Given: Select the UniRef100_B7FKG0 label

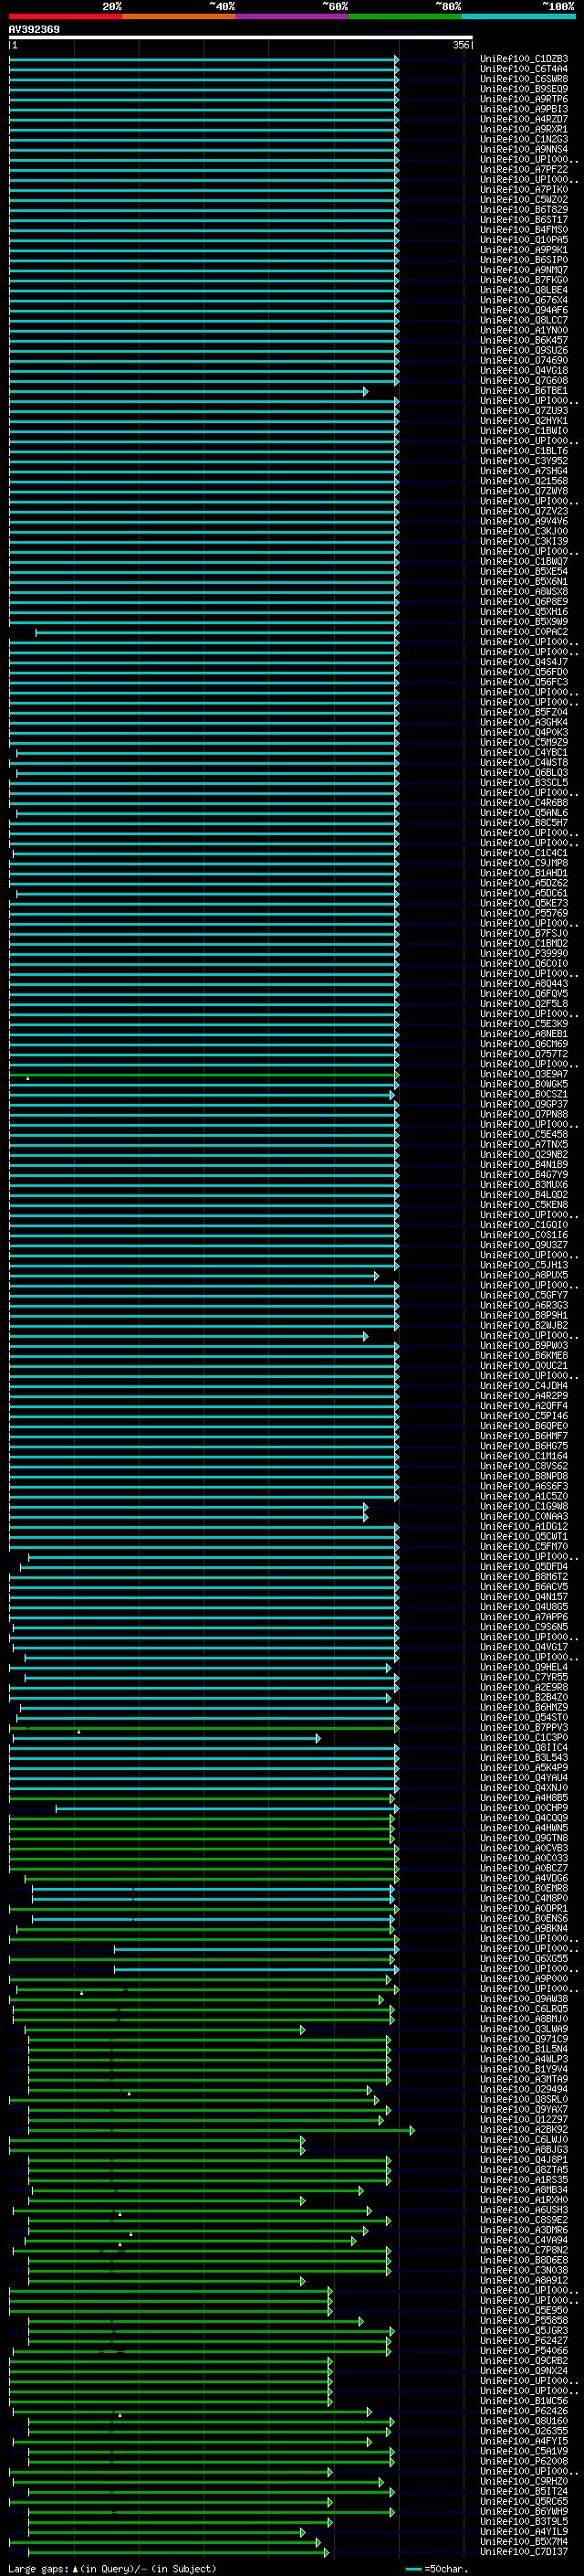Looking at the screenshot, I should (x=524, y=280).
